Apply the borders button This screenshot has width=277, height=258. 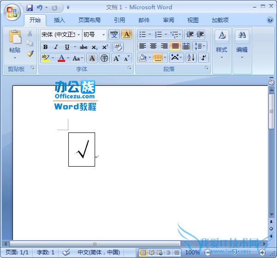click(158, 58)
